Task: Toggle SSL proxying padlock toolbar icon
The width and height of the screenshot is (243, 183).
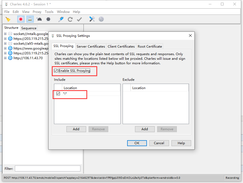Action: [x=30, y=19]
